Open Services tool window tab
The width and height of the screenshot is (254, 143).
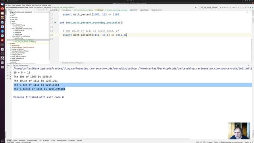tap(79, 140)
